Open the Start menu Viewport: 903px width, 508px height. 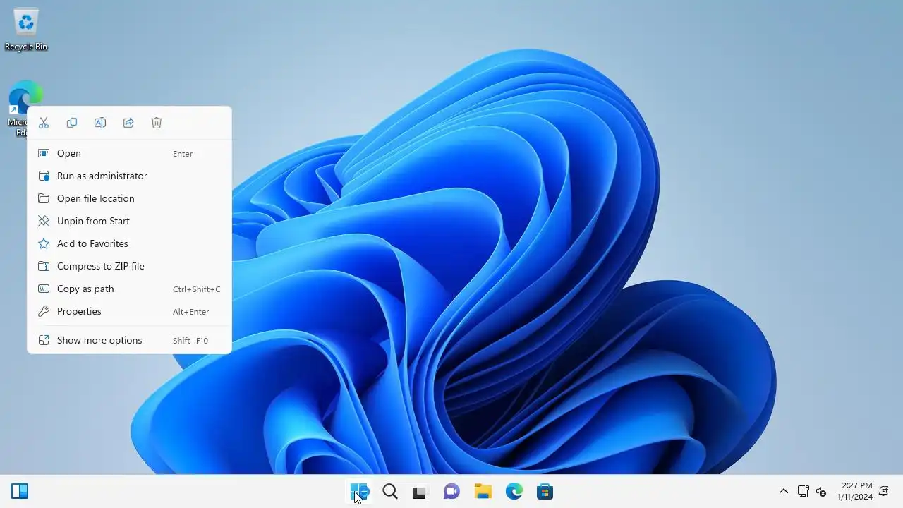[359, 491]
